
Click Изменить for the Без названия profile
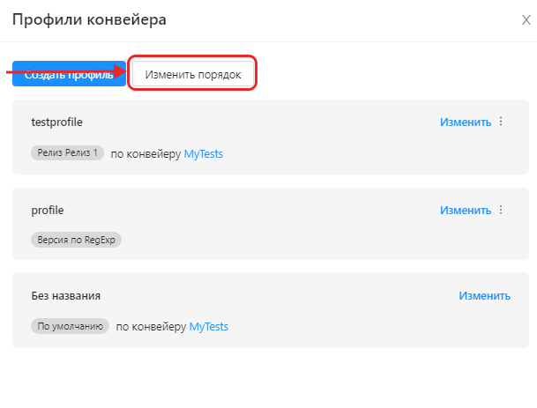pos(484,296)
